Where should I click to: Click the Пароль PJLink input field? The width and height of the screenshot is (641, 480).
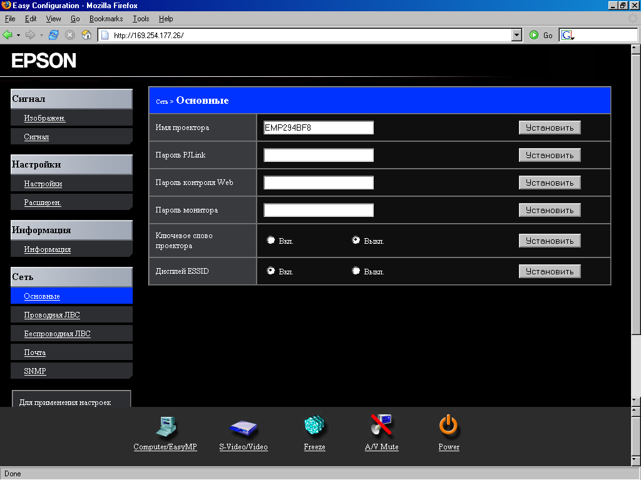pyautogui.click(x=319, y=155)
